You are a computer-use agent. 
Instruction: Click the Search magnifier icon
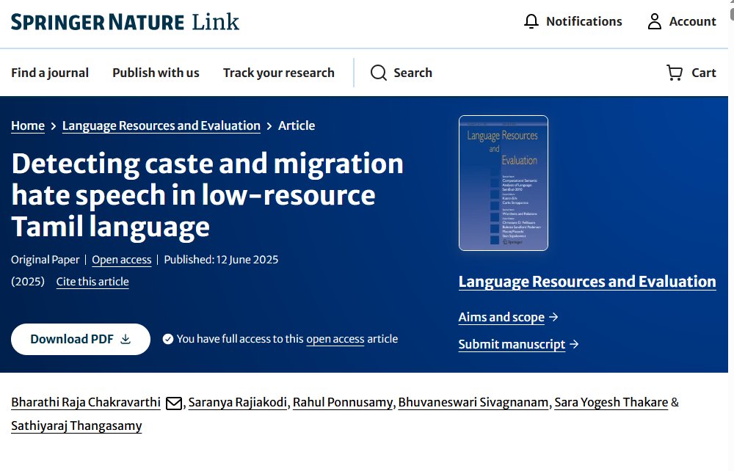pyautogui.click(x=379, y=73)
